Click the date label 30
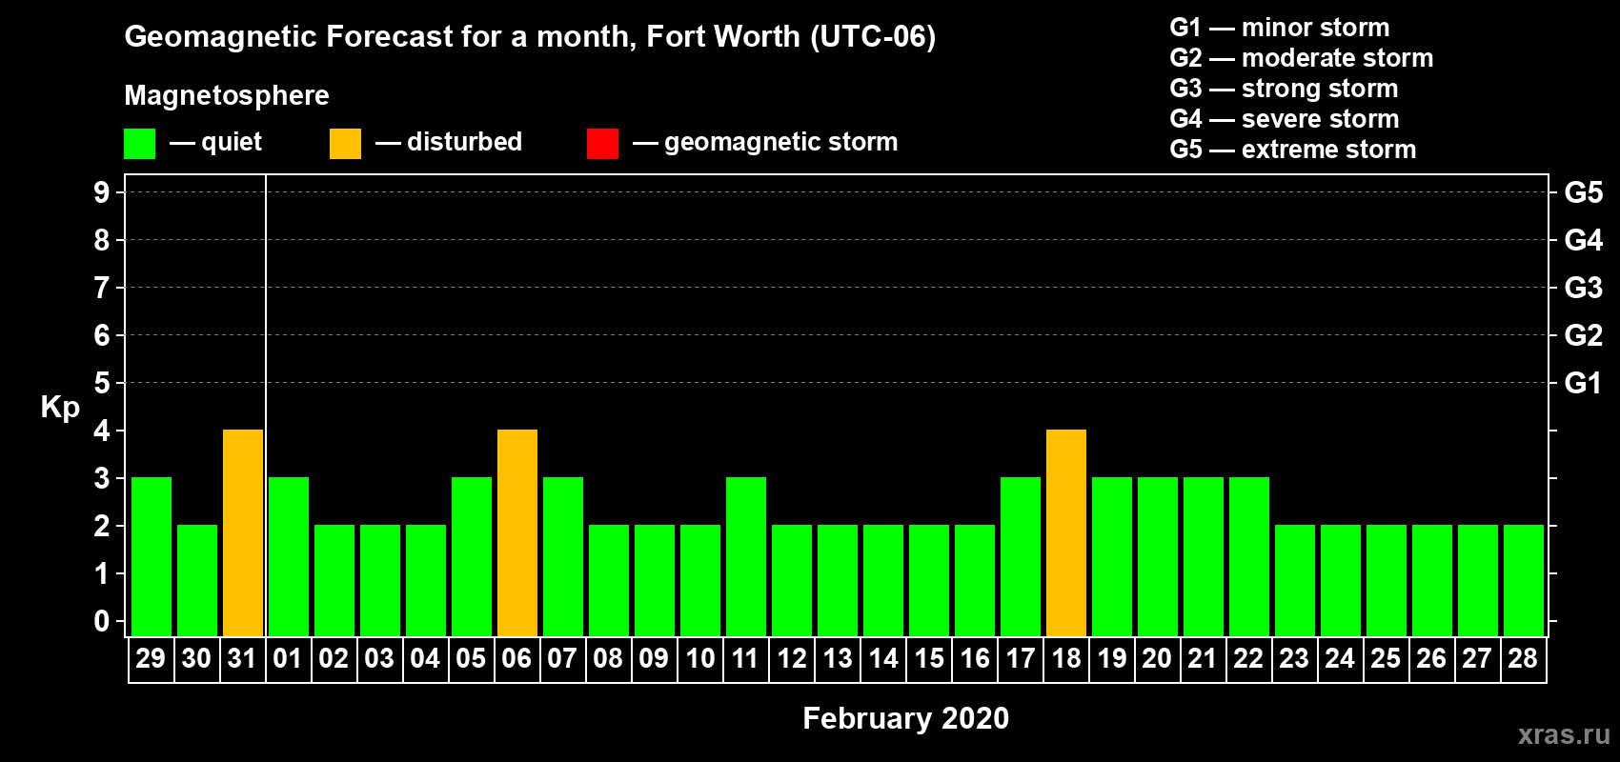 pos(196,658)
